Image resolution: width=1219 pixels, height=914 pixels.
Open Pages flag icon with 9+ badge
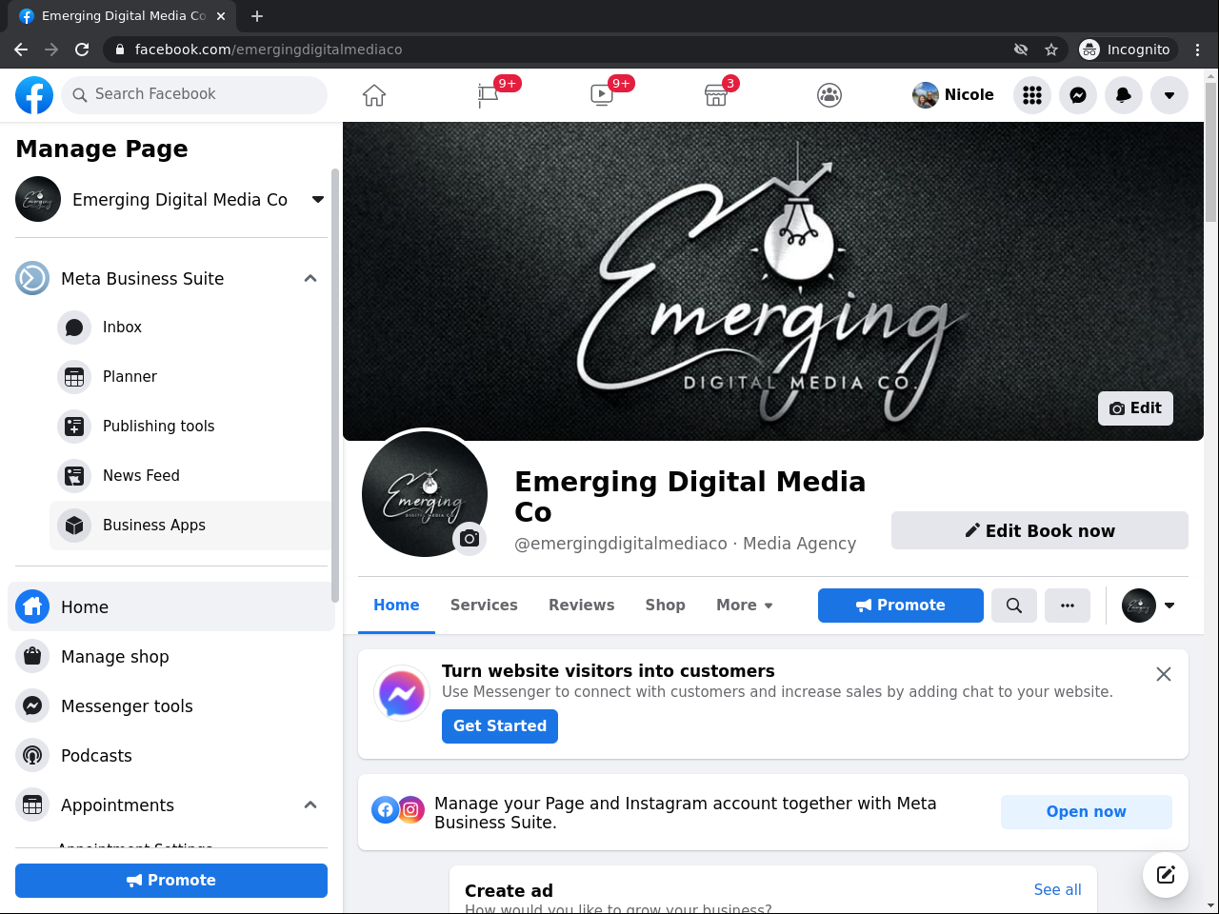click(489, 95)
